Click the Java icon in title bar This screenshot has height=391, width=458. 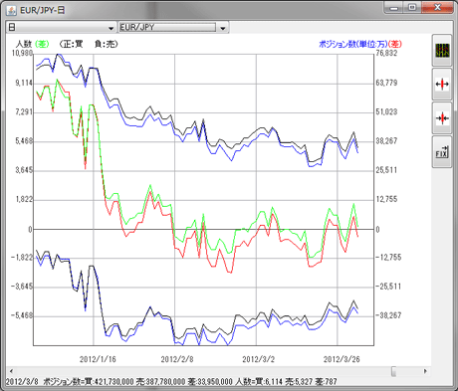pos(11,10)
